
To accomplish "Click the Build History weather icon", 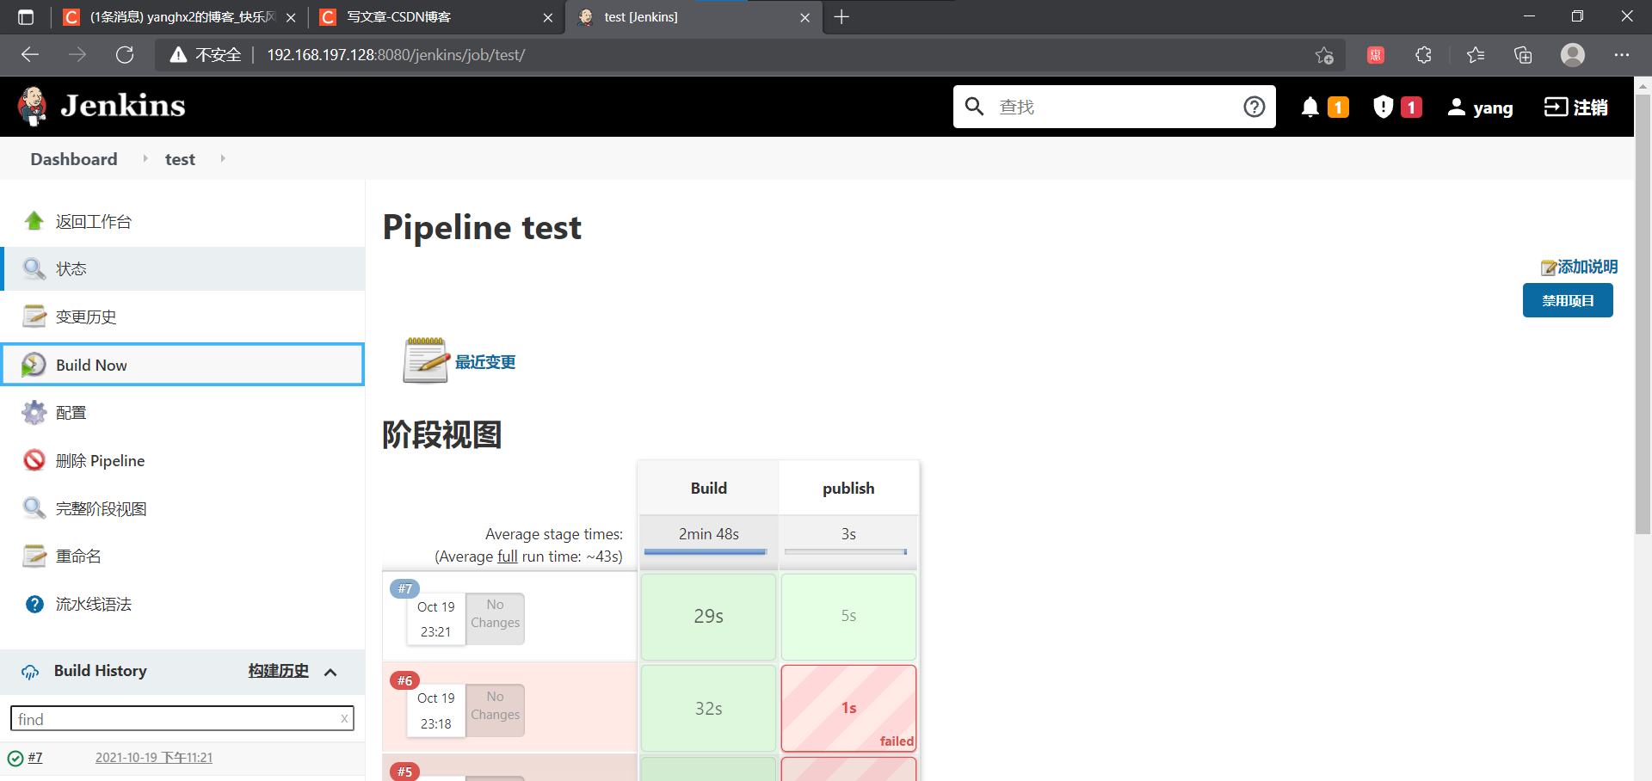I will point(30,672).
